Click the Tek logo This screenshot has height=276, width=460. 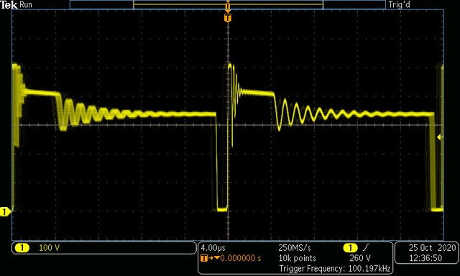click(9, 5)
